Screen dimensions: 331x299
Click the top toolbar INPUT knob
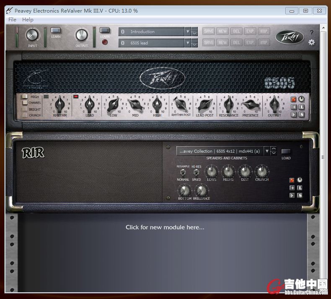32,35
